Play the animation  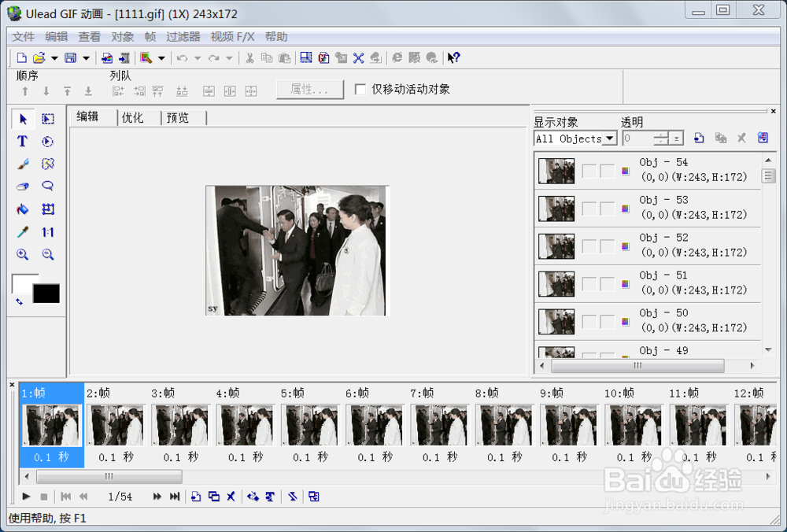click(26, 497)
